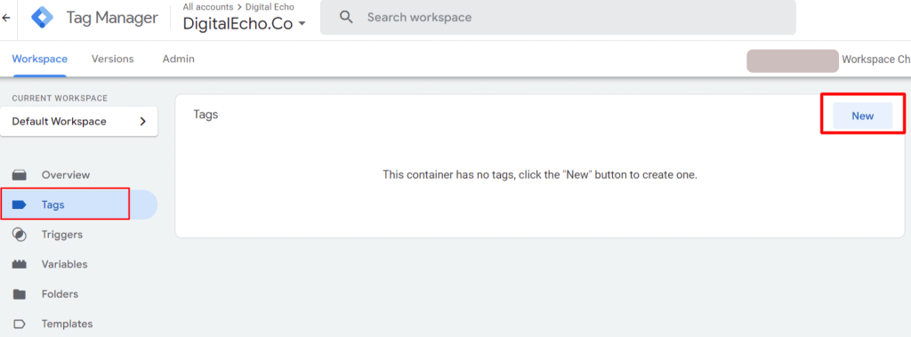Click the Triggers circle icon
This screenshot has height=337, width=911.
click(x=20, y=235)
